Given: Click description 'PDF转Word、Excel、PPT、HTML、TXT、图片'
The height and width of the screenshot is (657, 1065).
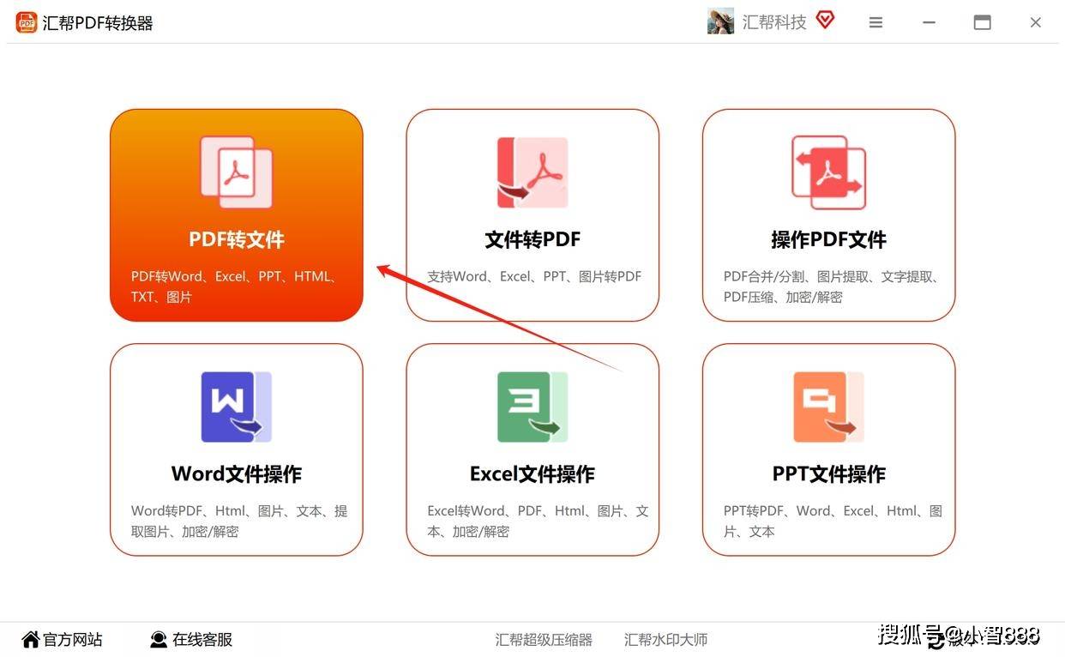Looking at the screenshot, I should point(234,287).
